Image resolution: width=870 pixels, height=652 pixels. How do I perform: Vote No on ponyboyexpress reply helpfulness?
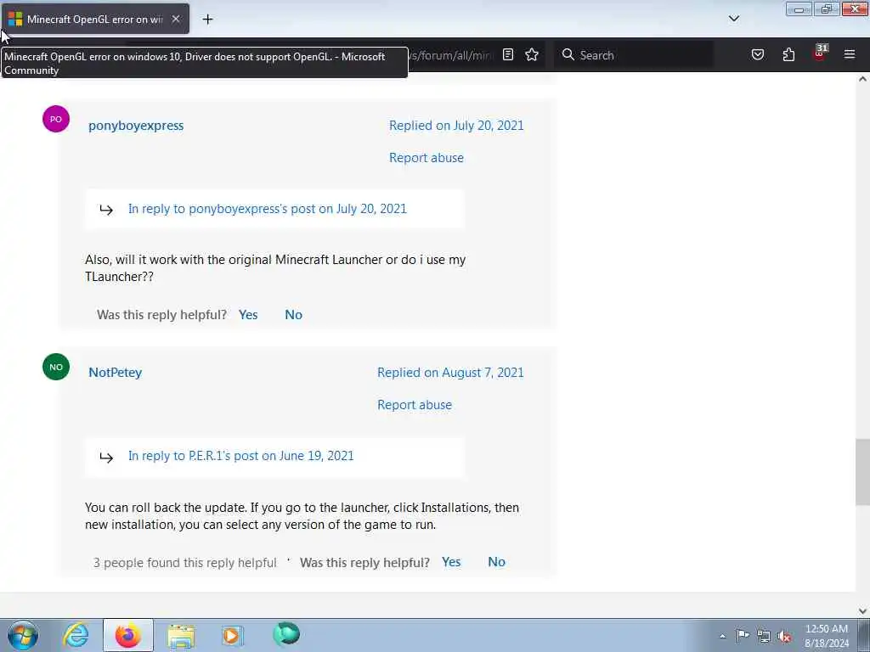pos(293,314)
